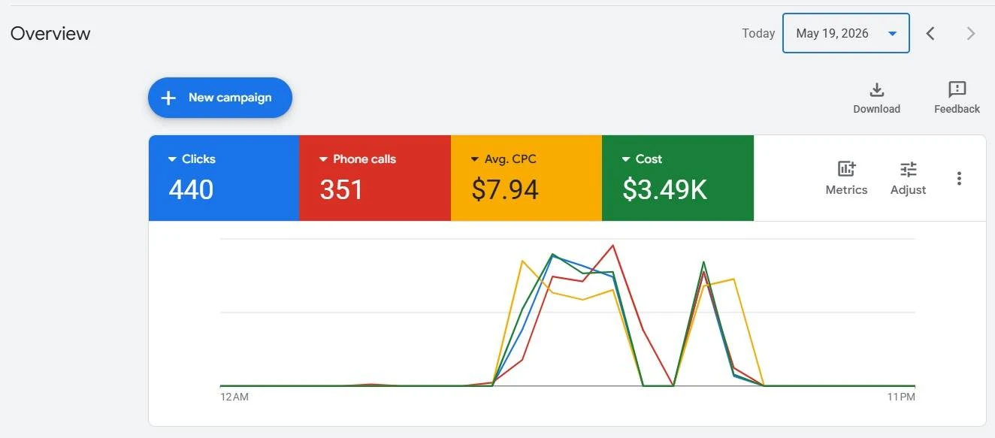The width and height of the screenshot is (995, 438).
Task: Open the three-dot more options menu
Action: (x=959, y=178)
